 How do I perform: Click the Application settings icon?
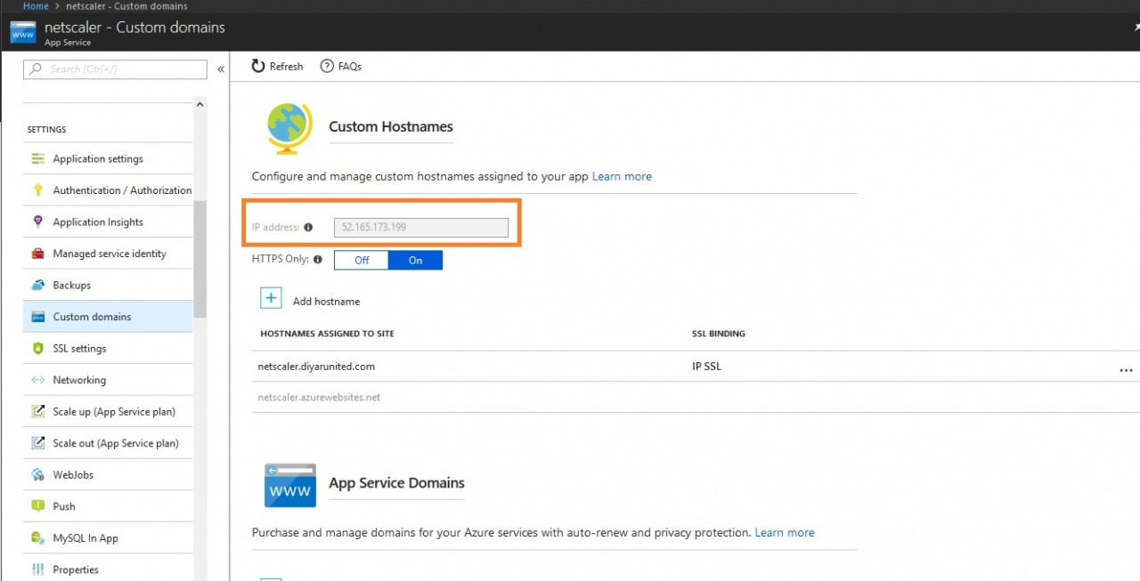[37, 158]
